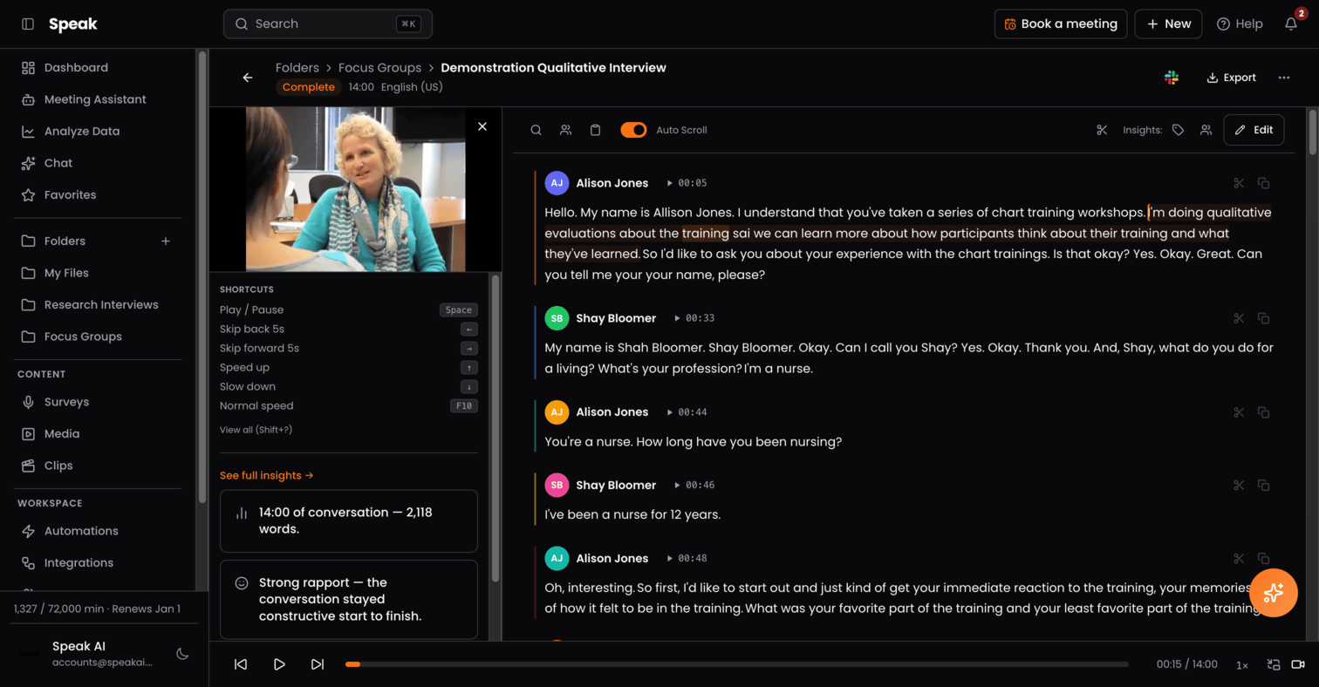Copy the Alison Jones 00:05 segment
Image resolution: width=1319 pixels, height=687 pixels.
click(1263, 183)
